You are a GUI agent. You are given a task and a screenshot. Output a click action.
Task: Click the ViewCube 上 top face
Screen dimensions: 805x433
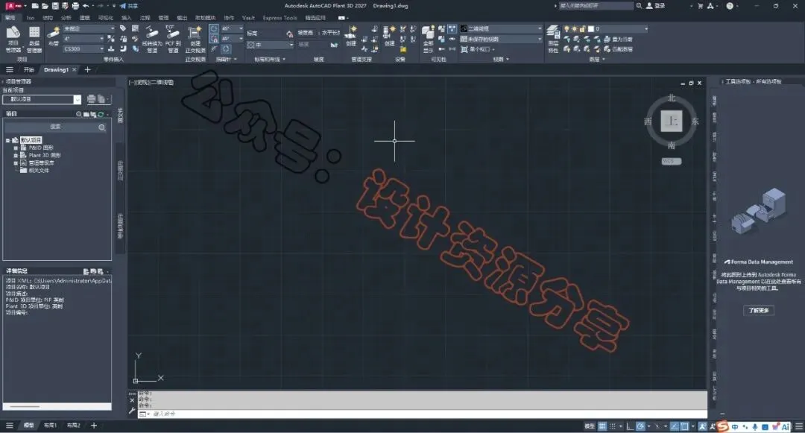coord(671,121)
